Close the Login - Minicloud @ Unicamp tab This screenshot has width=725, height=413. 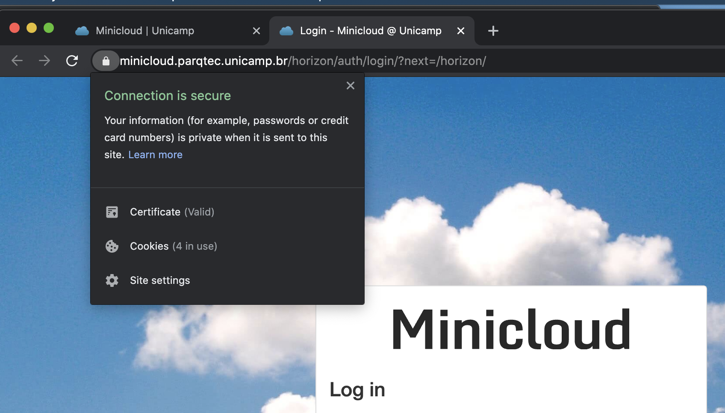(x=461, y=31)
